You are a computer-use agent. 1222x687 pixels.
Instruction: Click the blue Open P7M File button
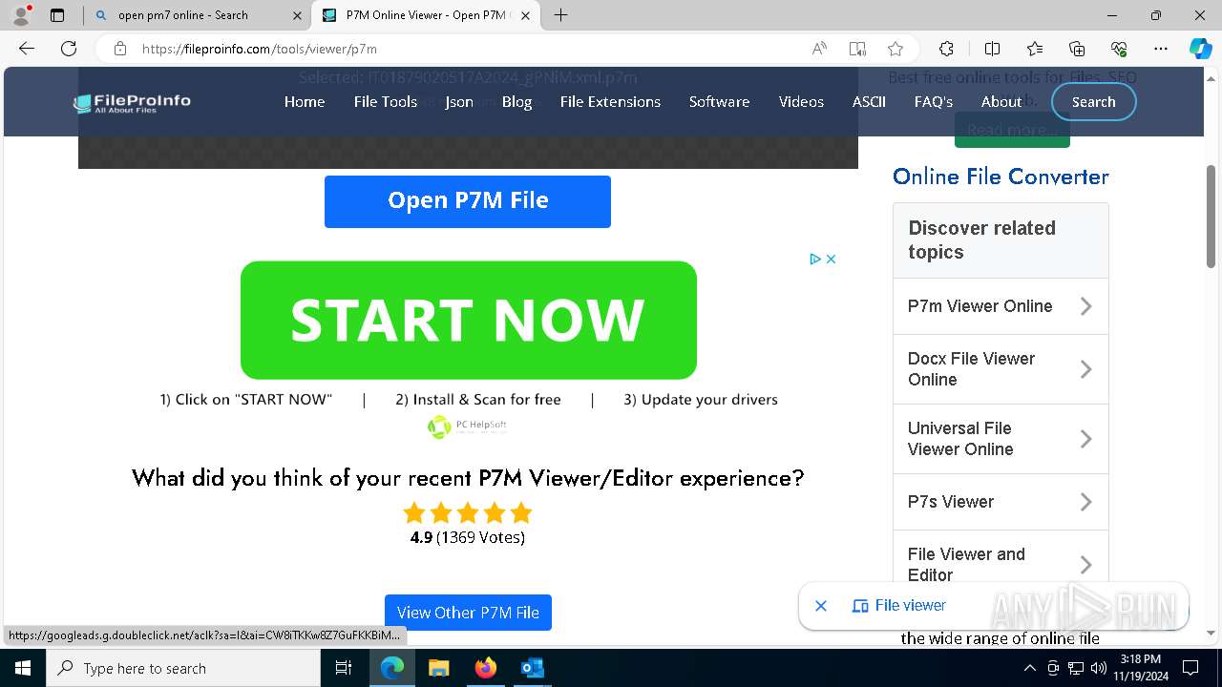coord(468,201)
